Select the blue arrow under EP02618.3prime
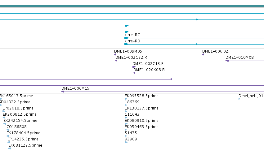 coord(4,111)
